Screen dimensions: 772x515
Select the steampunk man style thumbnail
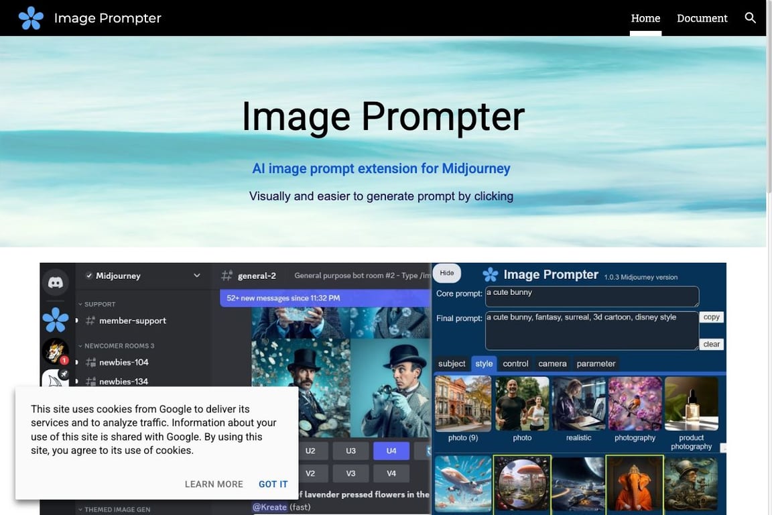[x=692, y=483]
